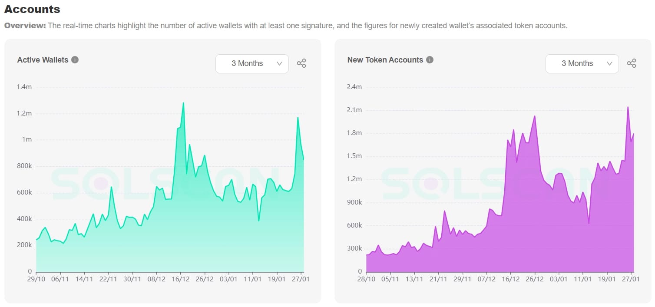655x307 pixels.
Task: Open the Active Wallets info tooltip
Action: 76,60
